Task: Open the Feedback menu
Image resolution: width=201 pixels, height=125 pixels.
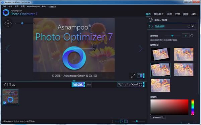Action: coord(52,7)
